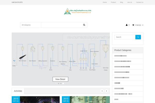The image size is (155, 103).
Task: Open the first product category link
Action: coord(120,56)
